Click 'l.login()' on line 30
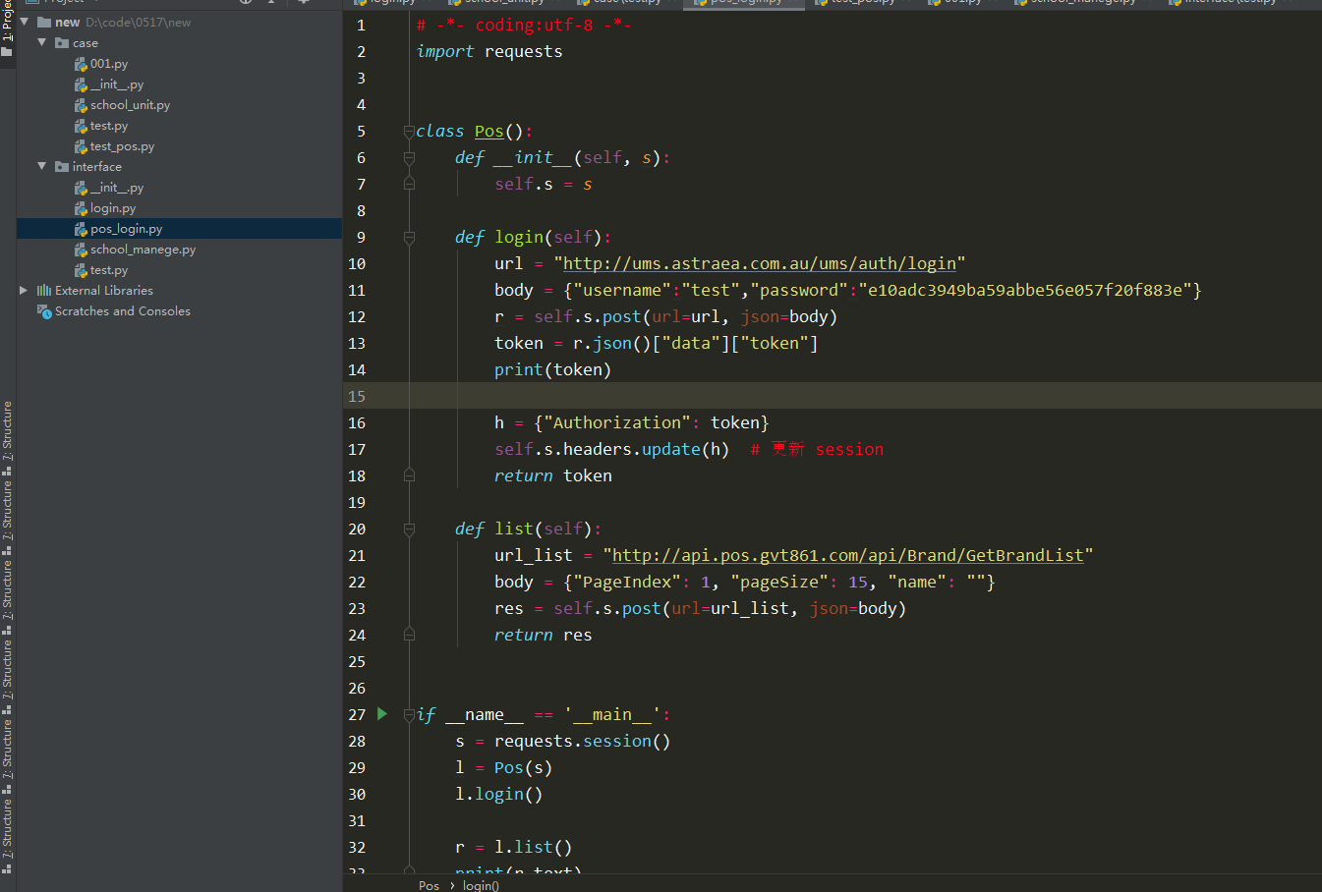 tap(499, 794)
